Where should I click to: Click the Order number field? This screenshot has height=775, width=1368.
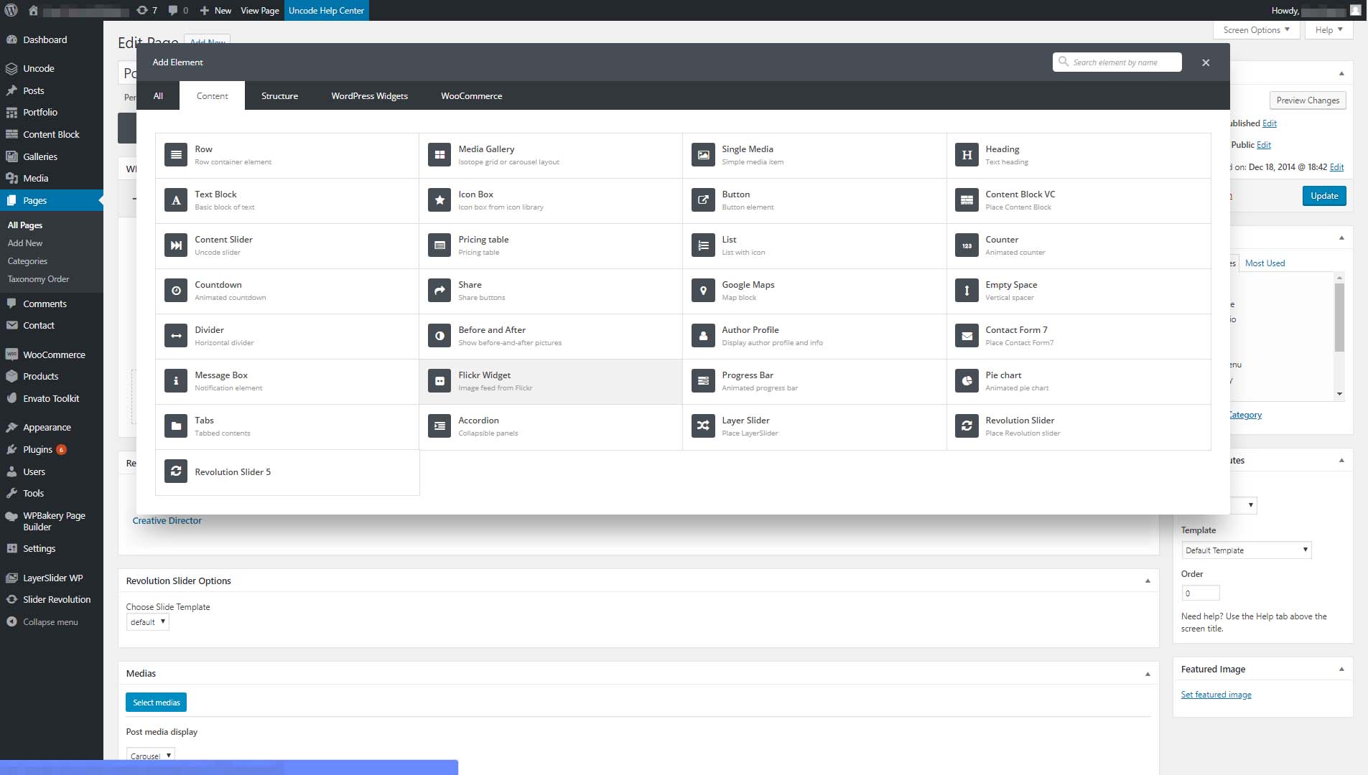[x=1200, y=593]
